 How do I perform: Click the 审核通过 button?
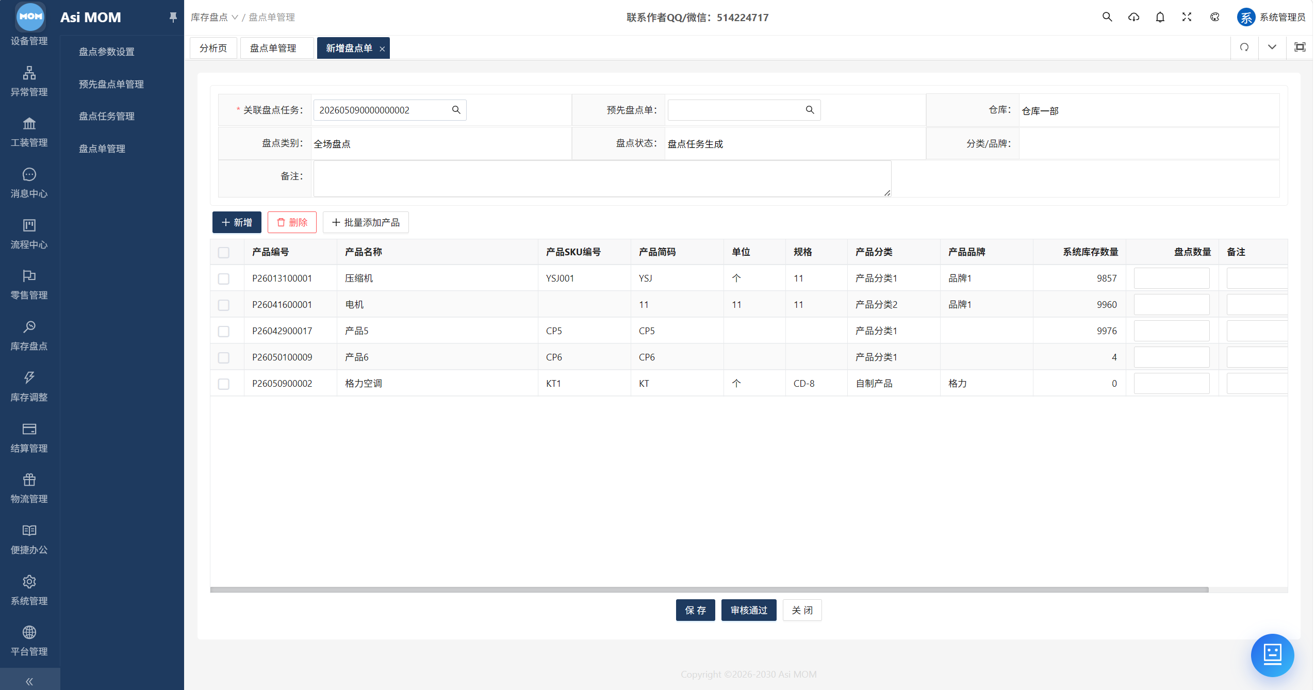749,610
